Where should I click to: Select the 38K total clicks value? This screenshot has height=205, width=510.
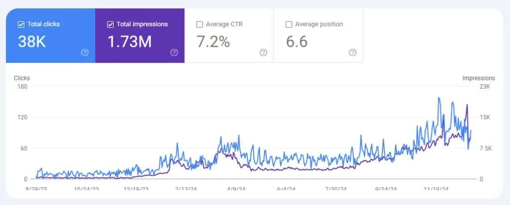point(32,42)
